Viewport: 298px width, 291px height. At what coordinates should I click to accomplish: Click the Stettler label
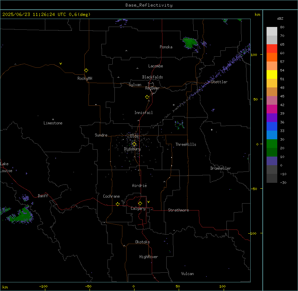tap(219, 82)
